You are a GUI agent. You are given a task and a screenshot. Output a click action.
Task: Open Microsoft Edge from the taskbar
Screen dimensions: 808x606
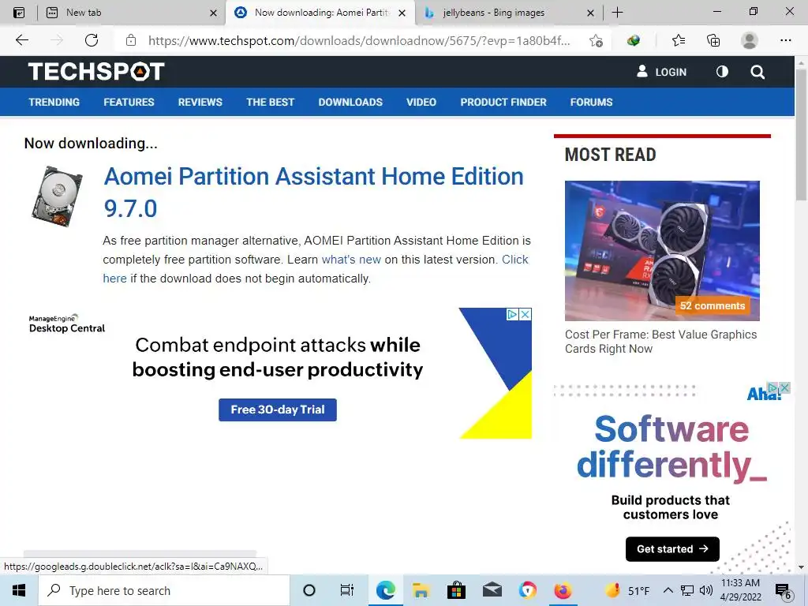pyautogui.click(x=385, y=590)
